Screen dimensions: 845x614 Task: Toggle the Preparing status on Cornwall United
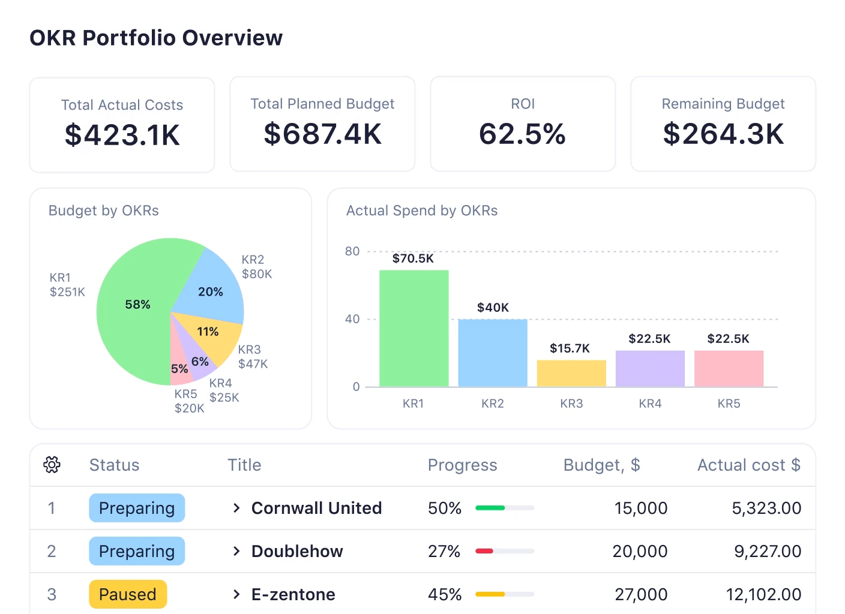[x=136, y=508]
